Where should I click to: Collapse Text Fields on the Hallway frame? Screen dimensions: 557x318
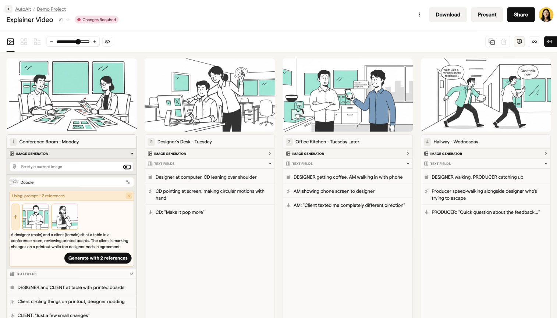[x=546, y=164]
